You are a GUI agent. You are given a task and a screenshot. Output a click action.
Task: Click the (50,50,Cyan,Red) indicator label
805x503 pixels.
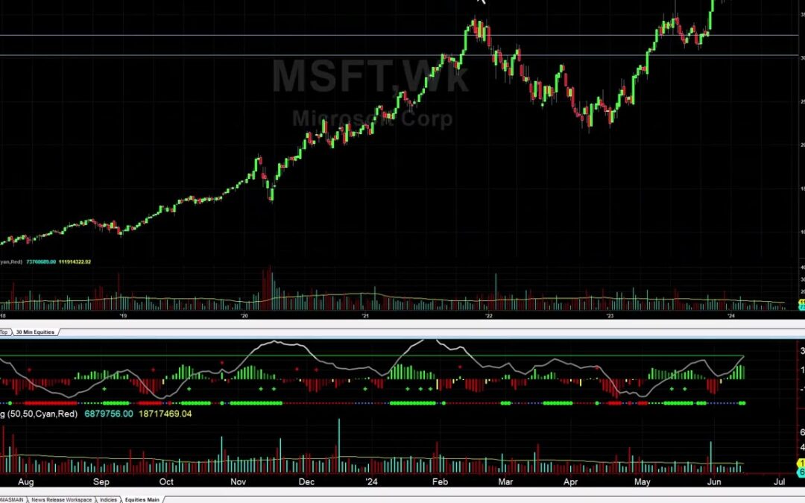pyautogui.click(x=41, y=414)
